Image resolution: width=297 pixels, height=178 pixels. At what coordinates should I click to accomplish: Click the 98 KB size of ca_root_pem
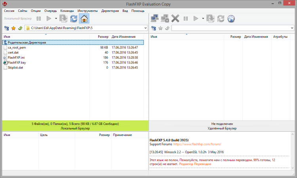(x=104, y=48)
